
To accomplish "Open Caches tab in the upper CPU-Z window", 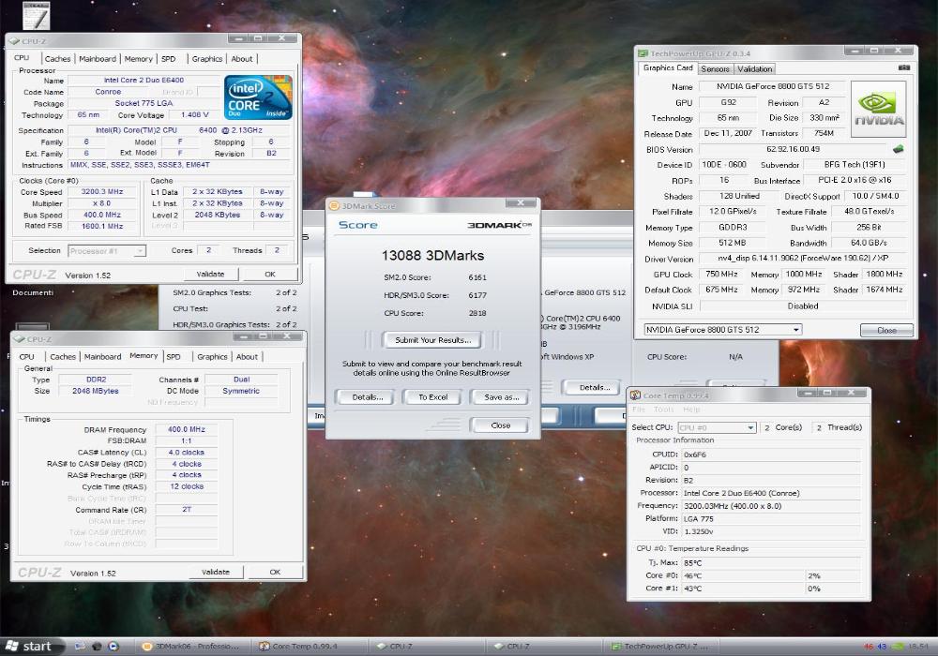I will [57, 58].
